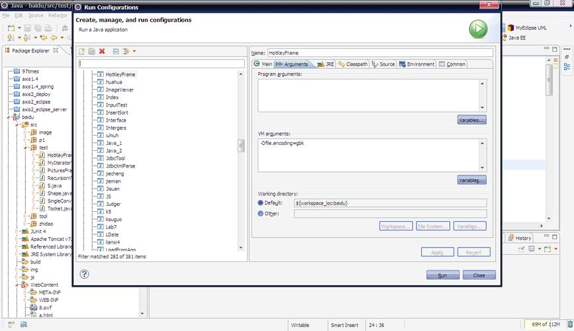The width and height of the screenshot is (574, 331).
Task: Click the ImageViewer launch configuration
Action: click(119, 89)
